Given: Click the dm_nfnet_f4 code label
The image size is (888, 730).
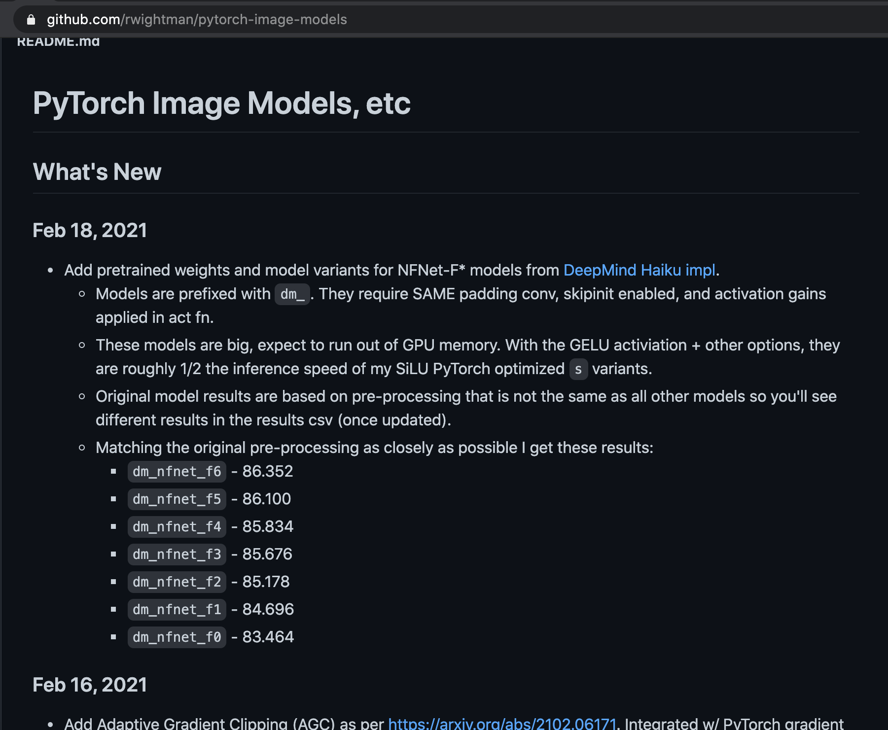Looking at the screenshot, I should [x=177, y=527].
